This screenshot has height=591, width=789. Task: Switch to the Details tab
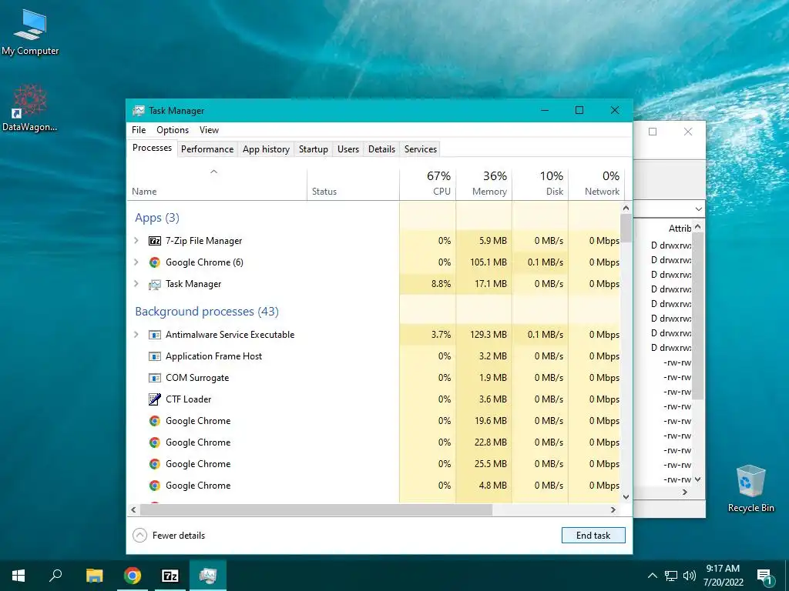pyautogui.click(x=382, y=149)
